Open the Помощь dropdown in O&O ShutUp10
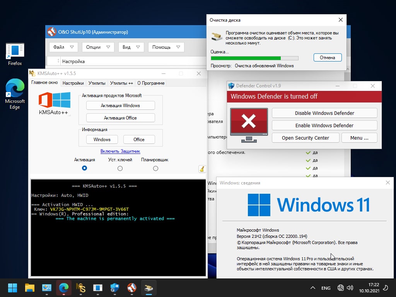The height and width of the screenshot is (297, 396). [x=166, y=47]
